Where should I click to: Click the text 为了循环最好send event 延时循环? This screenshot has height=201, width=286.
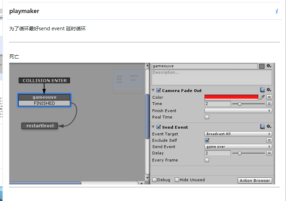coord(47,29)
